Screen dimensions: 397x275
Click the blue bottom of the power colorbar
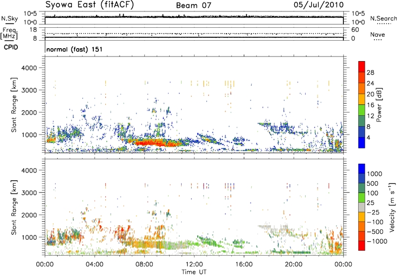click(x=362, y=143)
